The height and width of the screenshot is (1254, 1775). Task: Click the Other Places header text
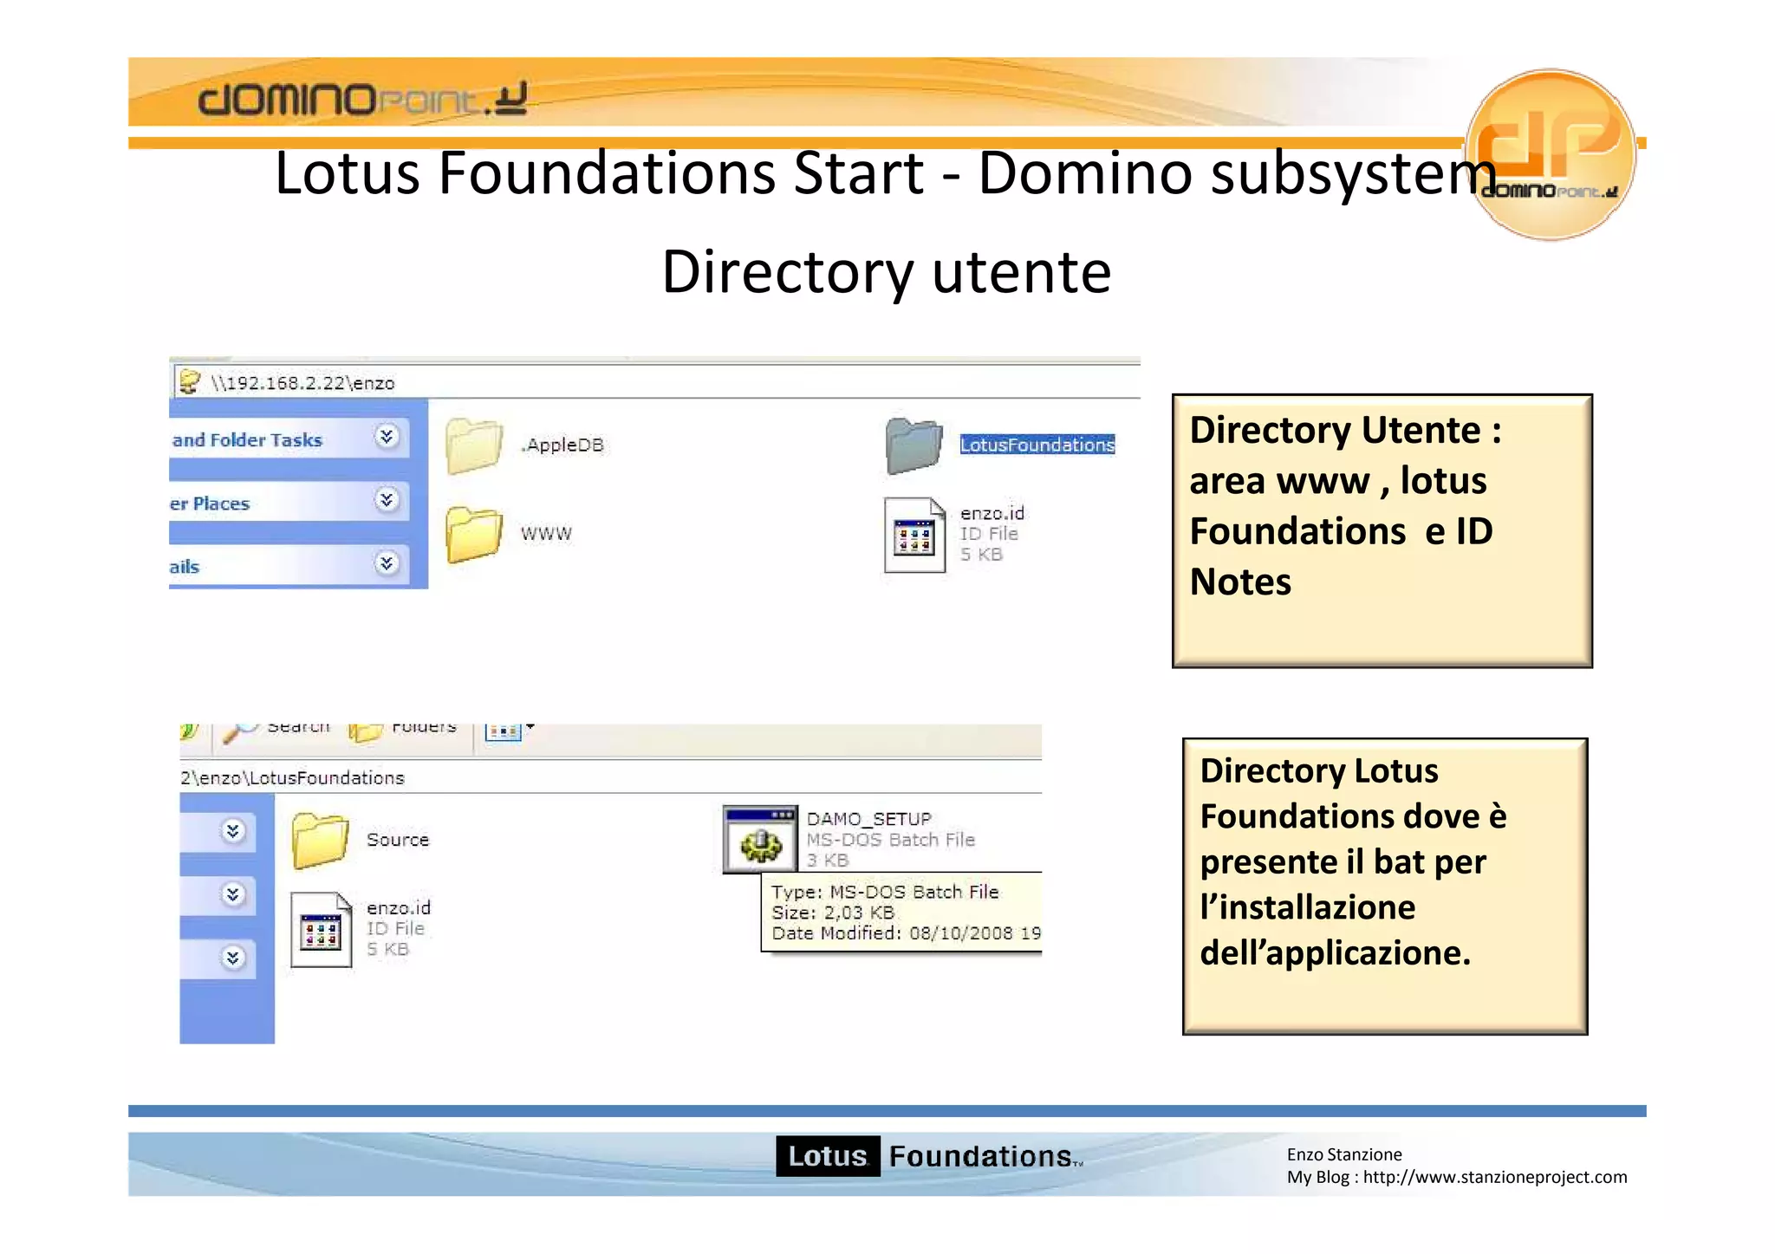[x=210, y=504]
